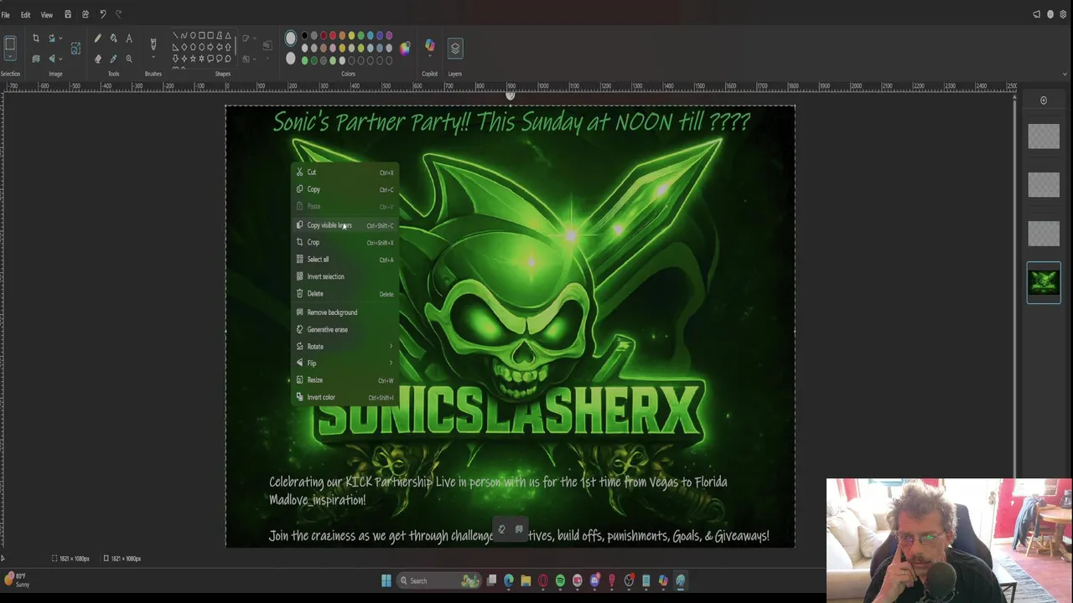Image resolution: width=1073 pixels, height=603 pixels.
Task: Pick the black color swatch
Action: click(304, 35)
